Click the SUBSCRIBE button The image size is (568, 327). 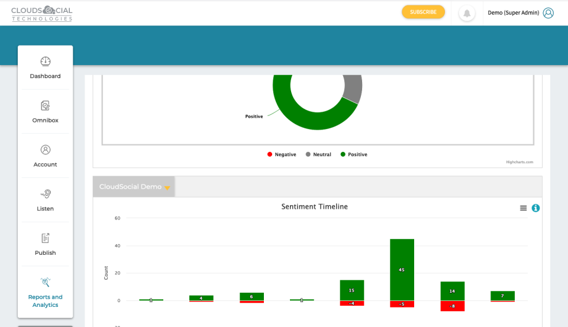click(423, 12)
